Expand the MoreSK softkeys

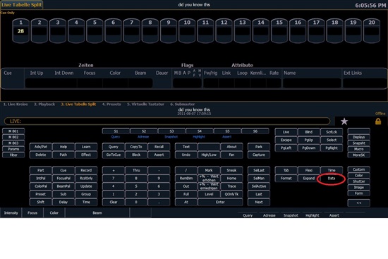[x=359, y=155]
